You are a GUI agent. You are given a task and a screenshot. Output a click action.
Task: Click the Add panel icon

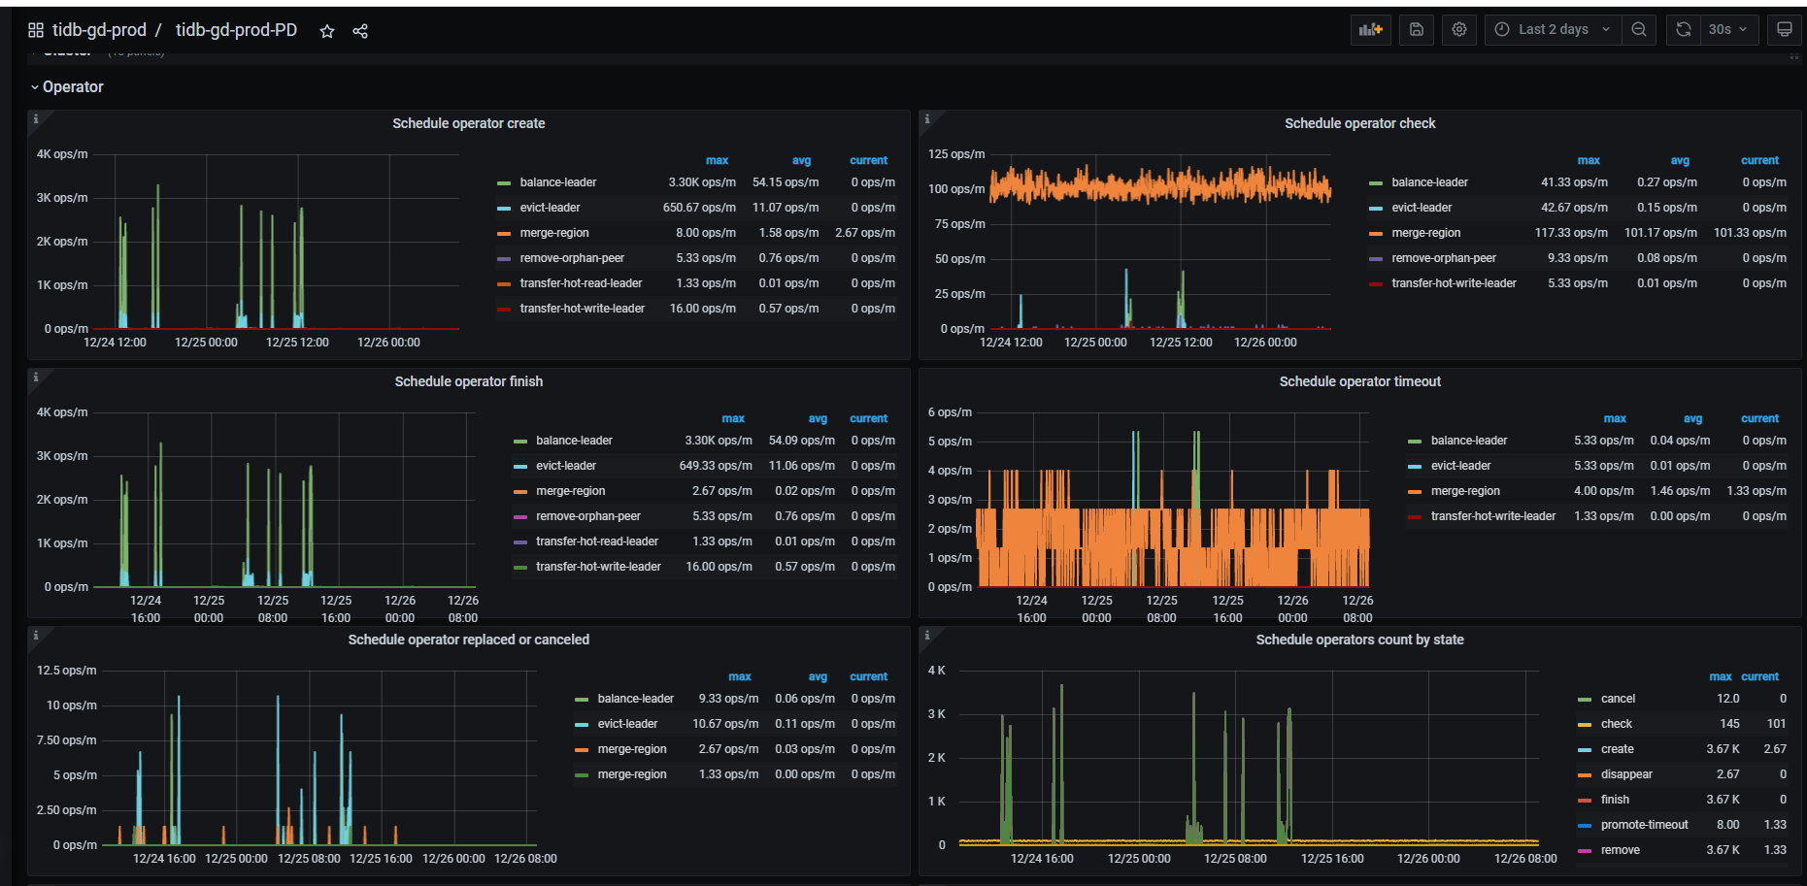[1370, 30]
